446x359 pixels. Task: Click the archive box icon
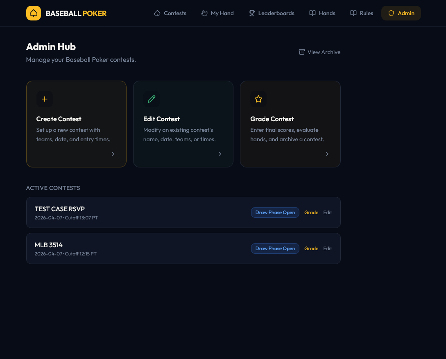[x=302, y=52]
